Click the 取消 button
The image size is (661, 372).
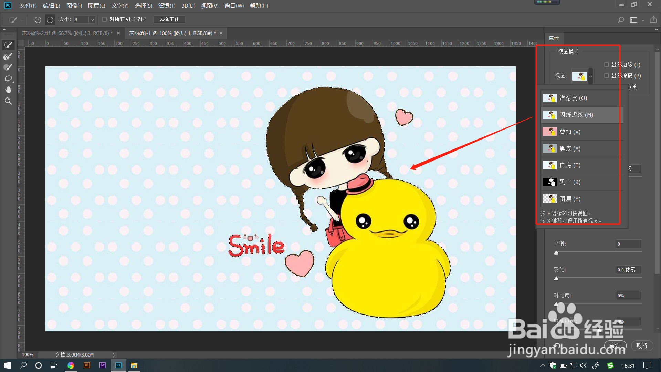(642, 346)
